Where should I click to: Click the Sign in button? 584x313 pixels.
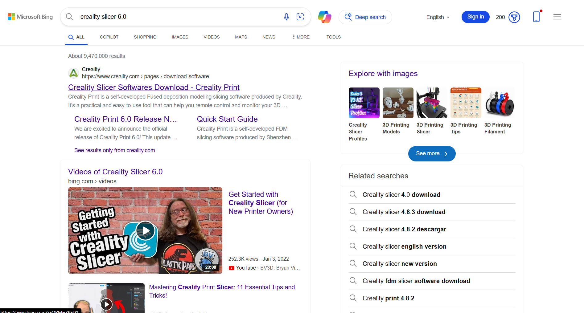pos(475,17)
